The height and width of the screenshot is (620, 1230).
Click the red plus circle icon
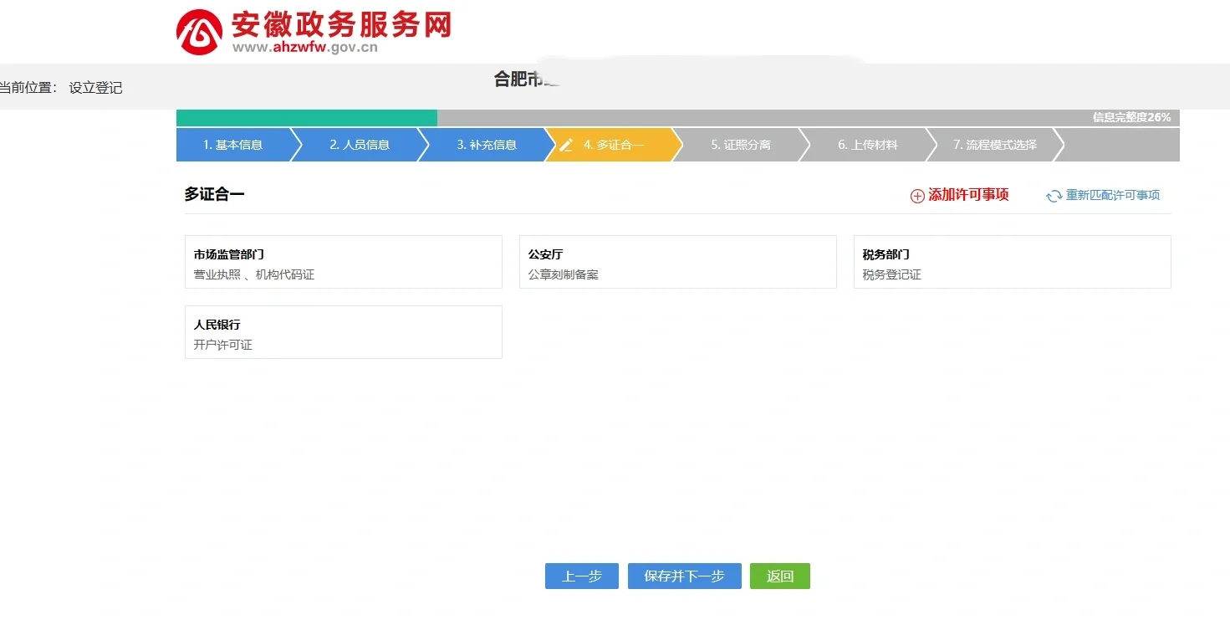click(x=917, y=196)
